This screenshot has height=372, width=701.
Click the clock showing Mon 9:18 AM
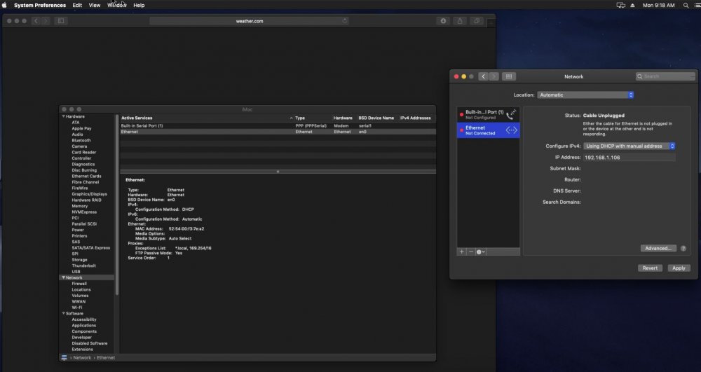coord(658,6)
